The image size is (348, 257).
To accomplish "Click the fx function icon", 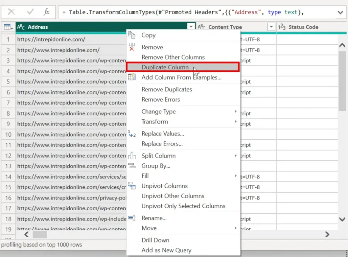I will pos(46,12).
